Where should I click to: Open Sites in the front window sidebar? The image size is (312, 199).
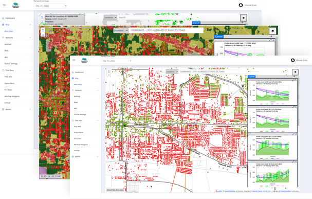76,102
